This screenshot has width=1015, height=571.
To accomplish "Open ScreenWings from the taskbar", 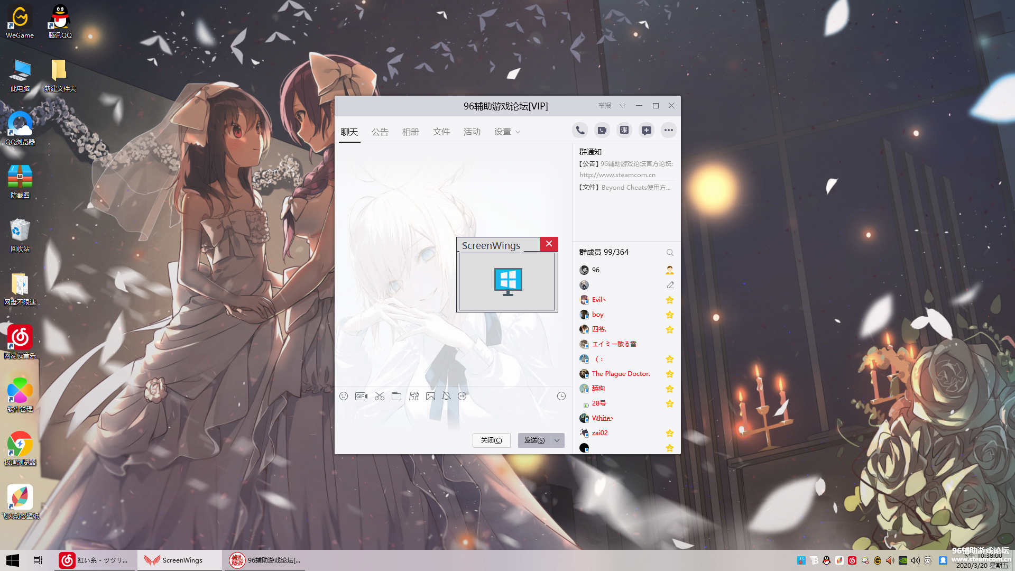I will 180,560.
